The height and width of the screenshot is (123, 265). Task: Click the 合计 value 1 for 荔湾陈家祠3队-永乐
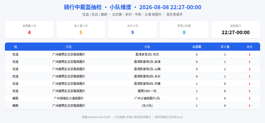click(x=250, y=76)
